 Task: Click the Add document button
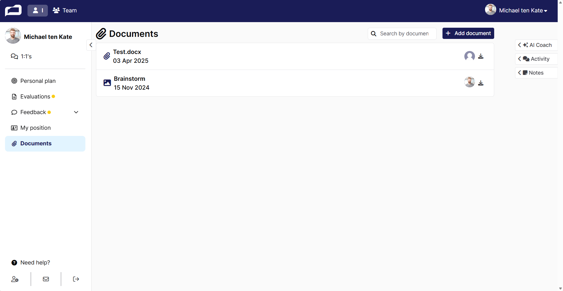point(468,33)
